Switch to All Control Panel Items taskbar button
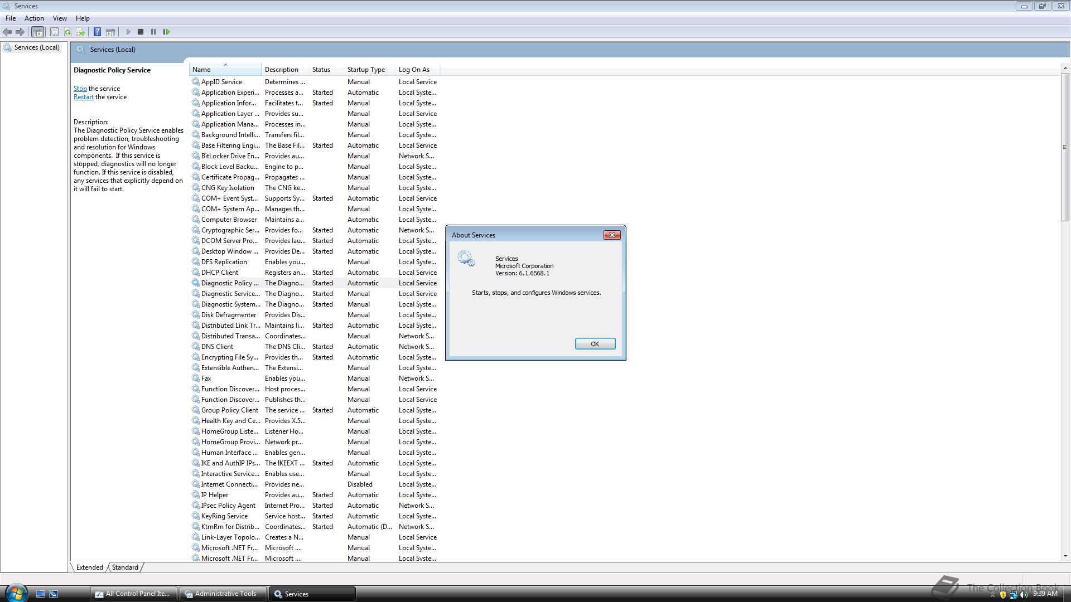This screenshot has height=602, width=1071. [x=134, y=594]
